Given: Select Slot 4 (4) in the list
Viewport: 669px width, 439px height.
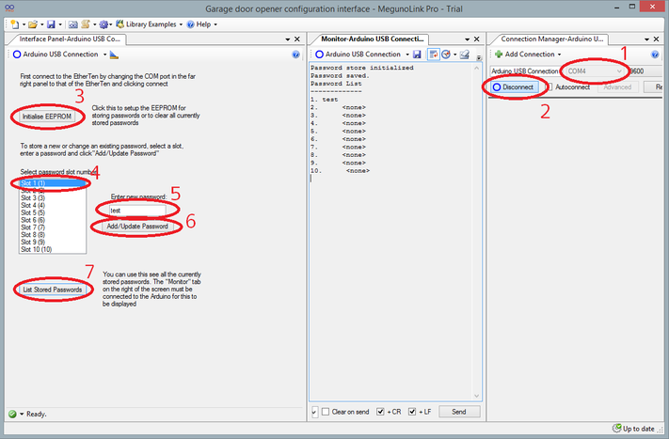Looking at the screenshot, I should (x=53, y=206).
